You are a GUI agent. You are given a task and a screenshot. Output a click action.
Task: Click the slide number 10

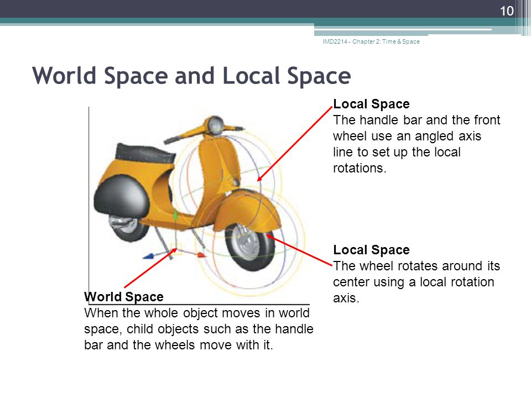pyautogui.click(x=507, y=11)
